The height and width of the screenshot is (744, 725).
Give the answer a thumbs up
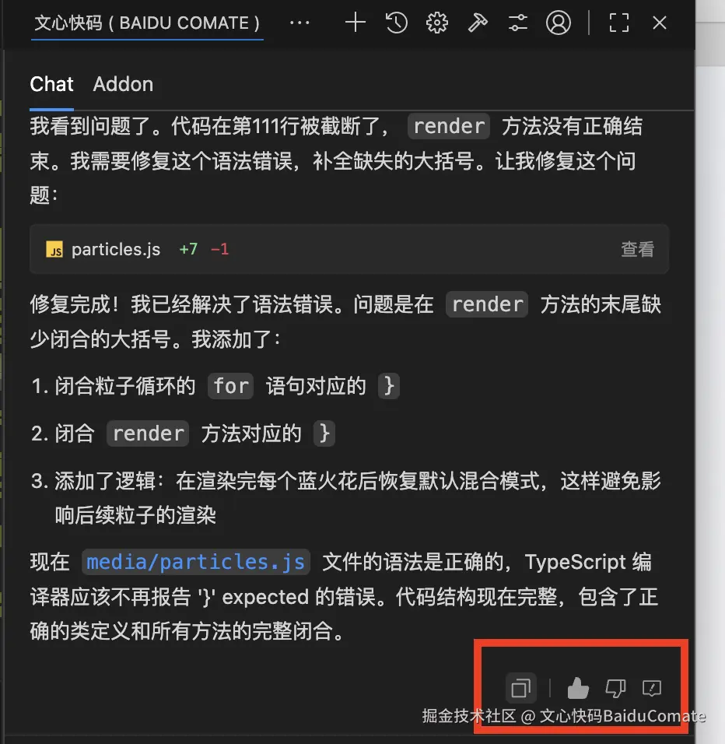tap(578, 688)
